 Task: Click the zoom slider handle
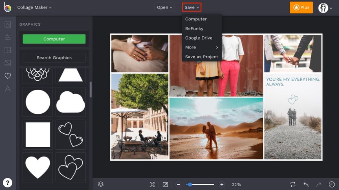190,185
